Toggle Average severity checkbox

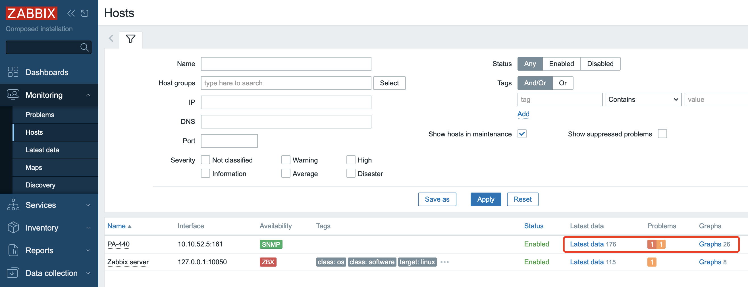point(286,173)
